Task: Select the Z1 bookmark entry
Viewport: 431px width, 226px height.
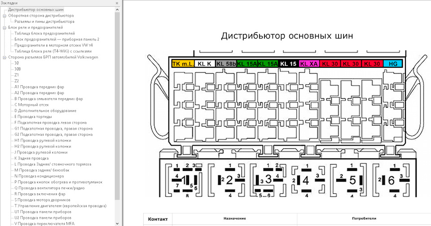Action: (x=17, y=75)
